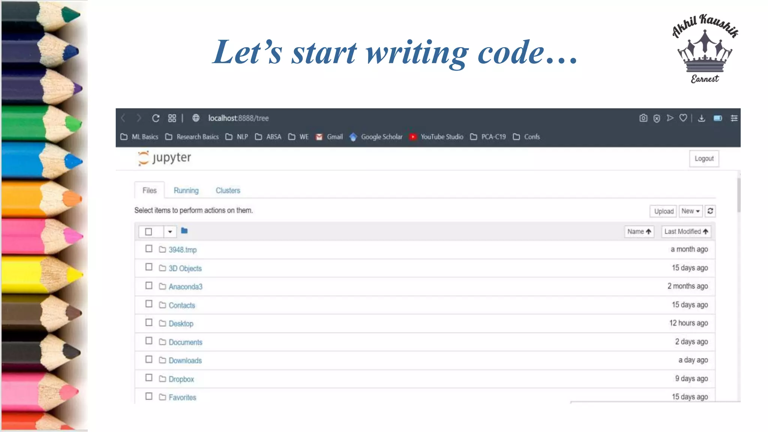Open the ML Basics bookmark folder
The image size is (768, 432).
click(139, 137)
